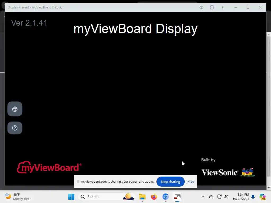Screen dimensions: 271x203
Task: Open the volume speaker tray icon
Action: tap(226, 197)
